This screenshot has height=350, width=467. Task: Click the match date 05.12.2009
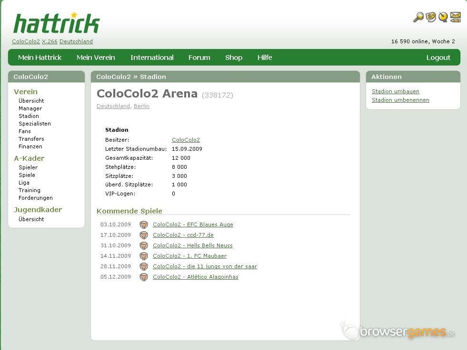point(116,277)
